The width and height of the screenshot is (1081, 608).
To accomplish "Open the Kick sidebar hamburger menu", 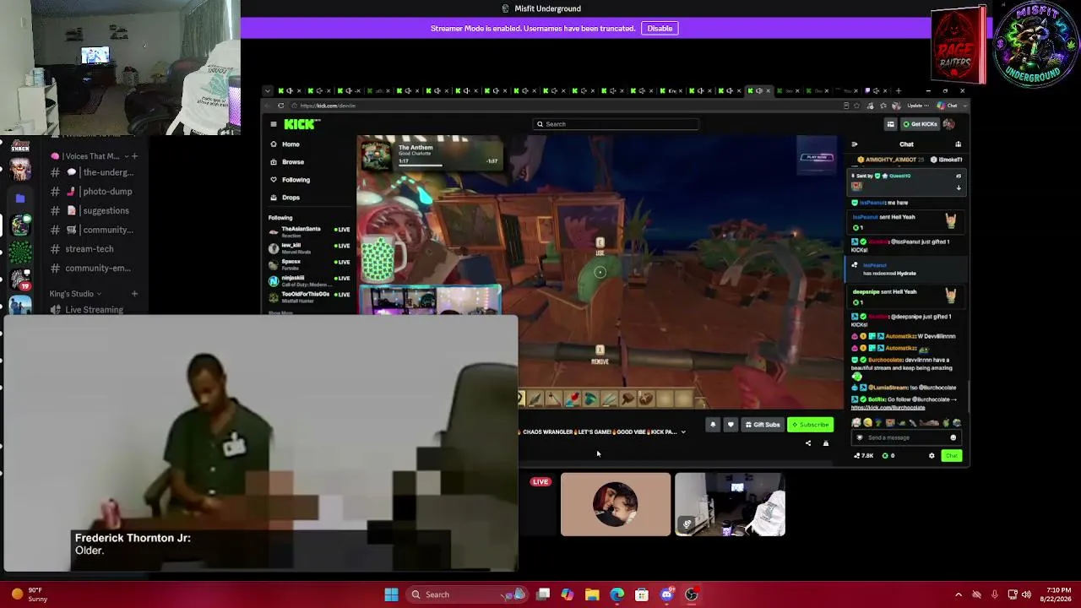I will tap(274, 124).
